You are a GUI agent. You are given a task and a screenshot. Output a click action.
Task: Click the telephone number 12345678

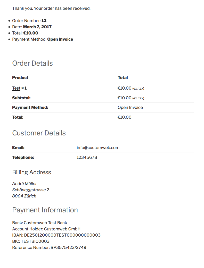pos(87,157)
